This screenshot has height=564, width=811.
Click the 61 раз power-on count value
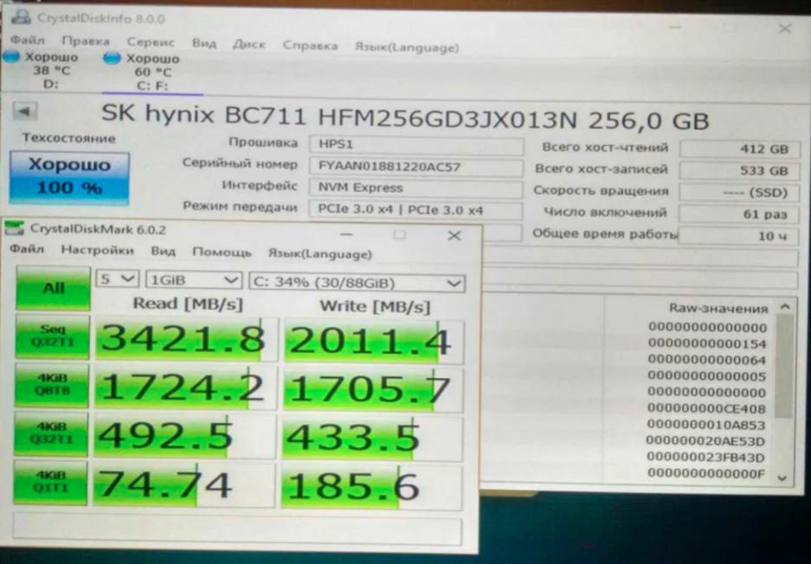[739, 214]
